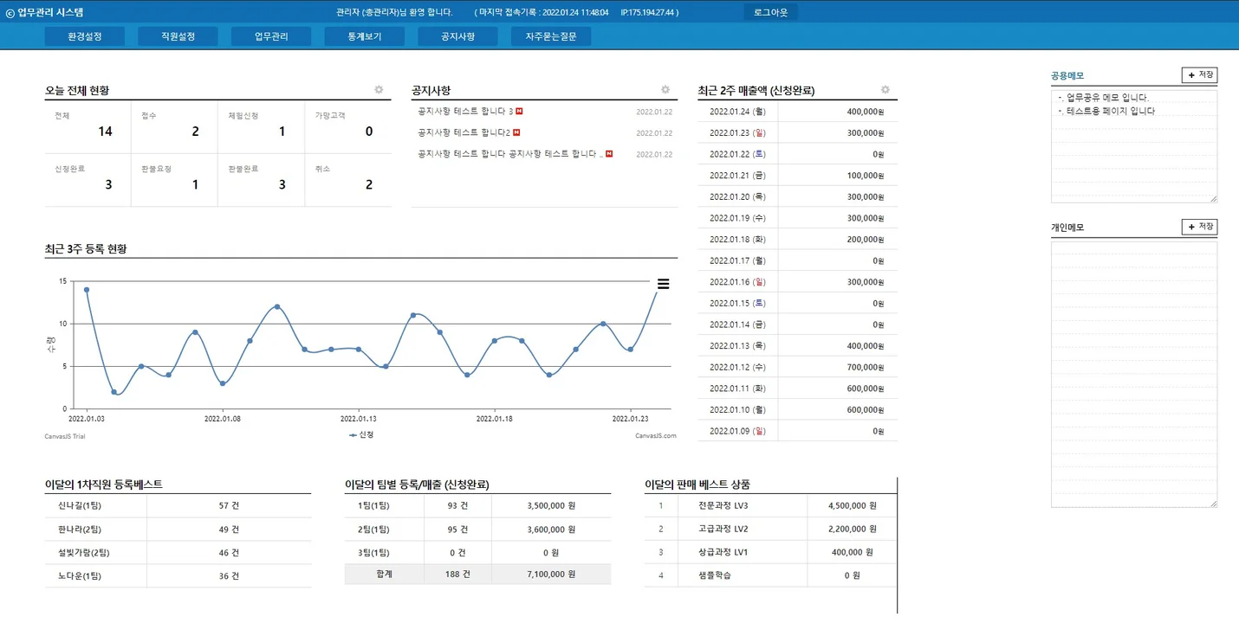Follow the CanvasJS.com link under the chart
1239x623 pixels.
656,436
